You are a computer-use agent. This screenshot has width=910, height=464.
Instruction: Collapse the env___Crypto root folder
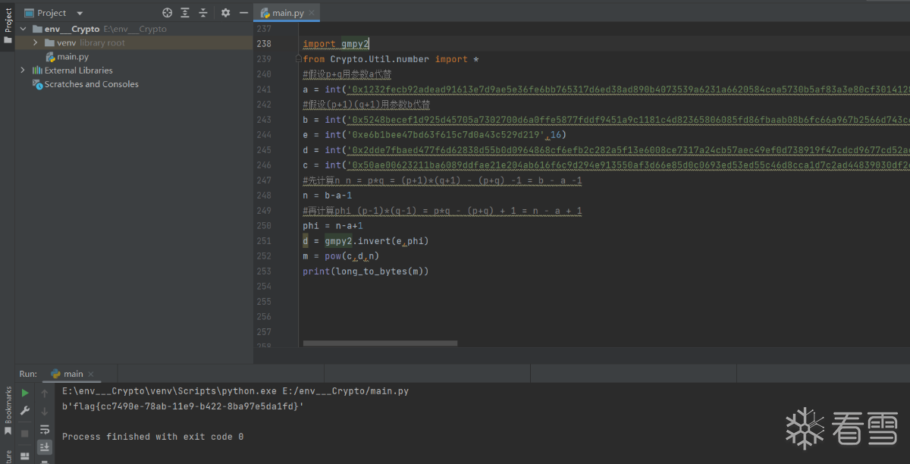pyautogui.click(x=21, y=29)
